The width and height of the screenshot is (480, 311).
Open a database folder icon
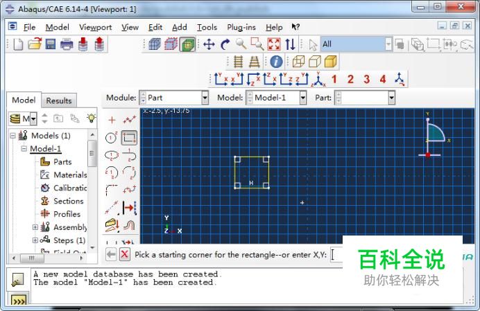[35, 44]
